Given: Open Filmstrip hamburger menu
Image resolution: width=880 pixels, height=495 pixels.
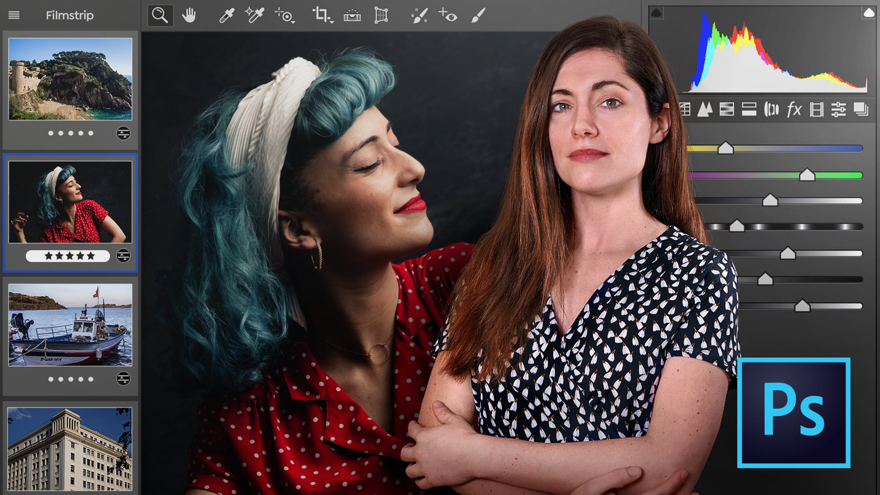Looking at the screenshot, I should tap(14, 15).
